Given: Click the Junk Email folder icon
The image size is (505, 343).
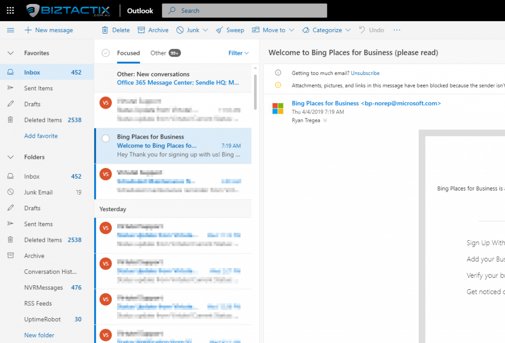Looking at the screenshot, I should coord(11,192).
